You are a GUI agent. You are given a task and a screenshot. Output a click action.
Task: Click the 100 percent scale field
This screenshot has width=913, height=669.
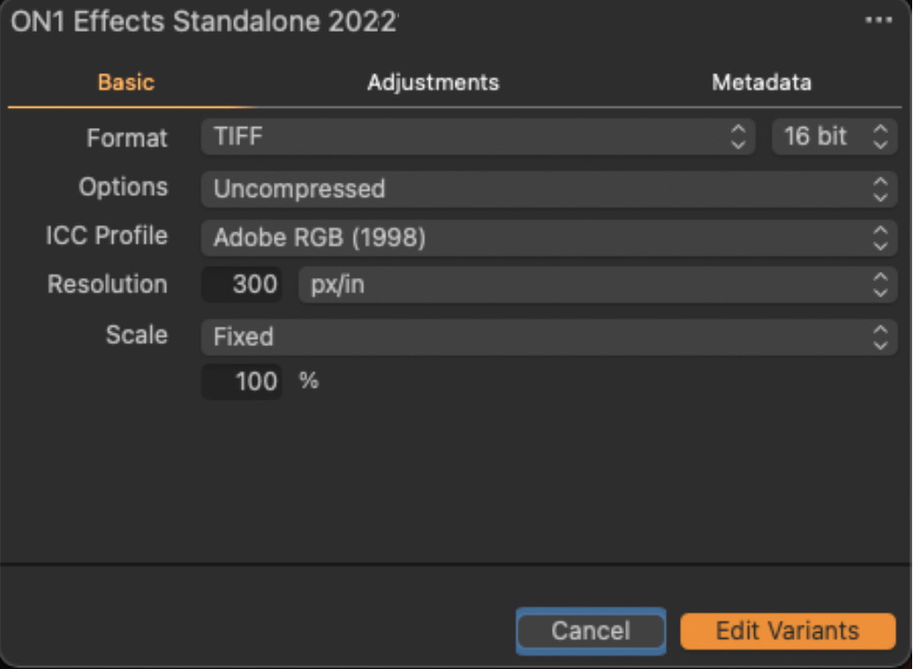click(242, 382)
